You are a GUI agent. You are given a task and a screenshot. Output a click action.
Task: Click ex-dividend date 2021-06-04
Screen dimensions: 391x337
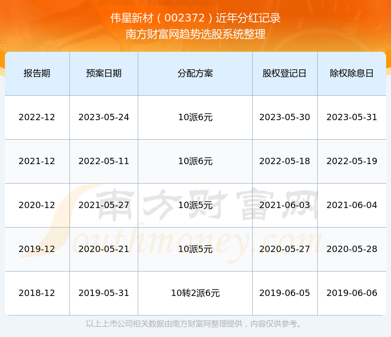pos(351,205)
